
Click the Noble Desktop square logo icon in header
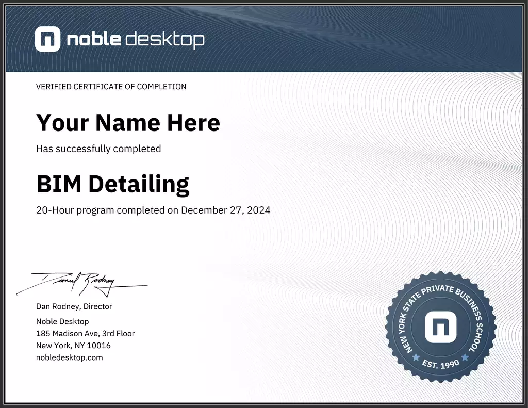click(47, 40)
